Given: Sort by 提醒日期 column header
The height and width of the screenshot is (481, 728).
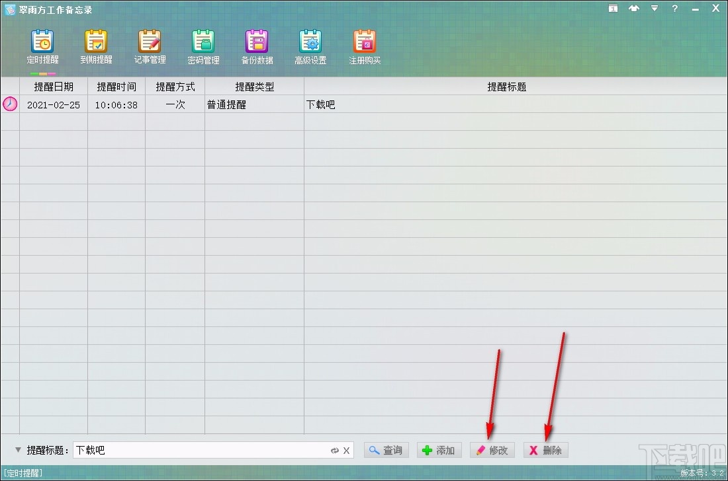Looking at the screenshot, I should (x=54, y=87).
